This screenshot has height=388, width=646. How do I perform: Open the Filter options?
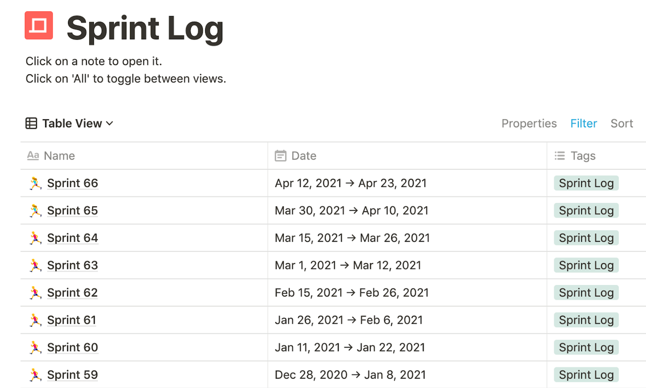tap(583, 123)
